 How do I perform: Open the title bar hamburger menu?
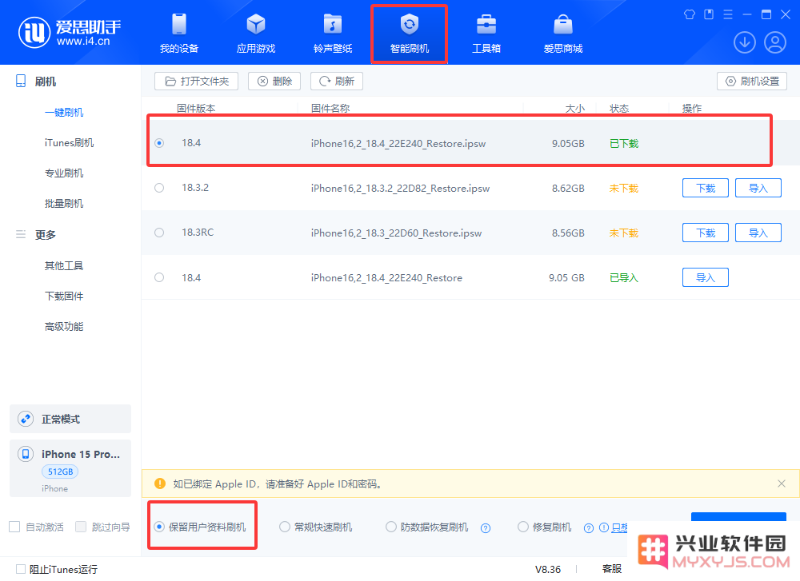click(728, 14)
